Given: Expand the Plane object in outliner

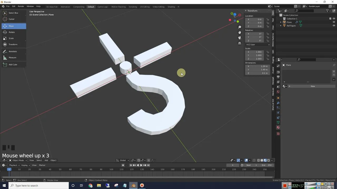Looking at the screenshot, I should [281, 22].
